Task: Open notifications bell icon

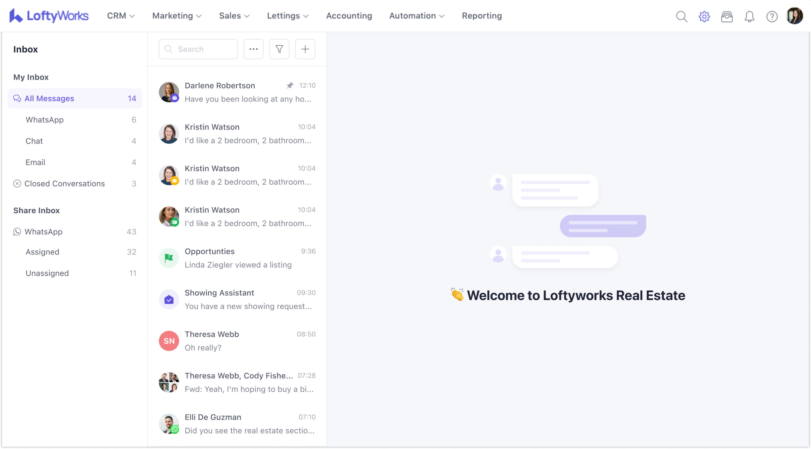Action: pyautogui.click(x=749, y=16)
